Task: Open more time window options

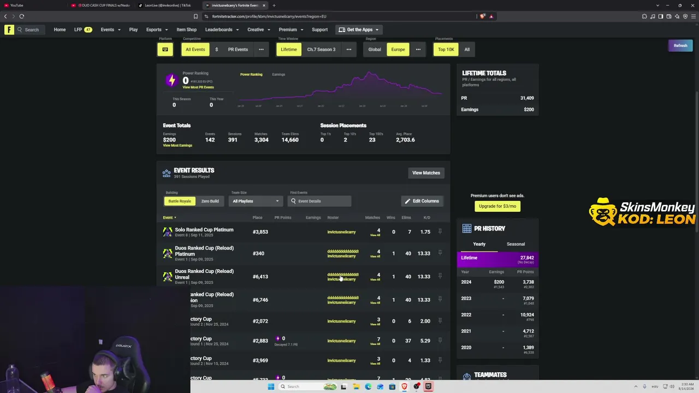Action: pyautogui.click(x=348, y=49)
